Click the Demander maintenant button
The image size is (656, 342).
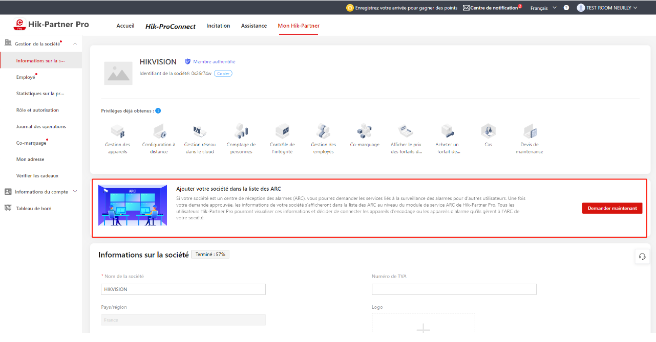[x=612, y=208]
